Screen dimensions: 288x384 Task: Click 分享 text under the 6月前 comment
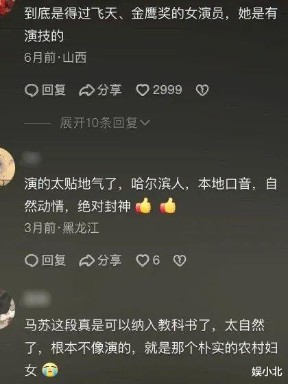109,90
